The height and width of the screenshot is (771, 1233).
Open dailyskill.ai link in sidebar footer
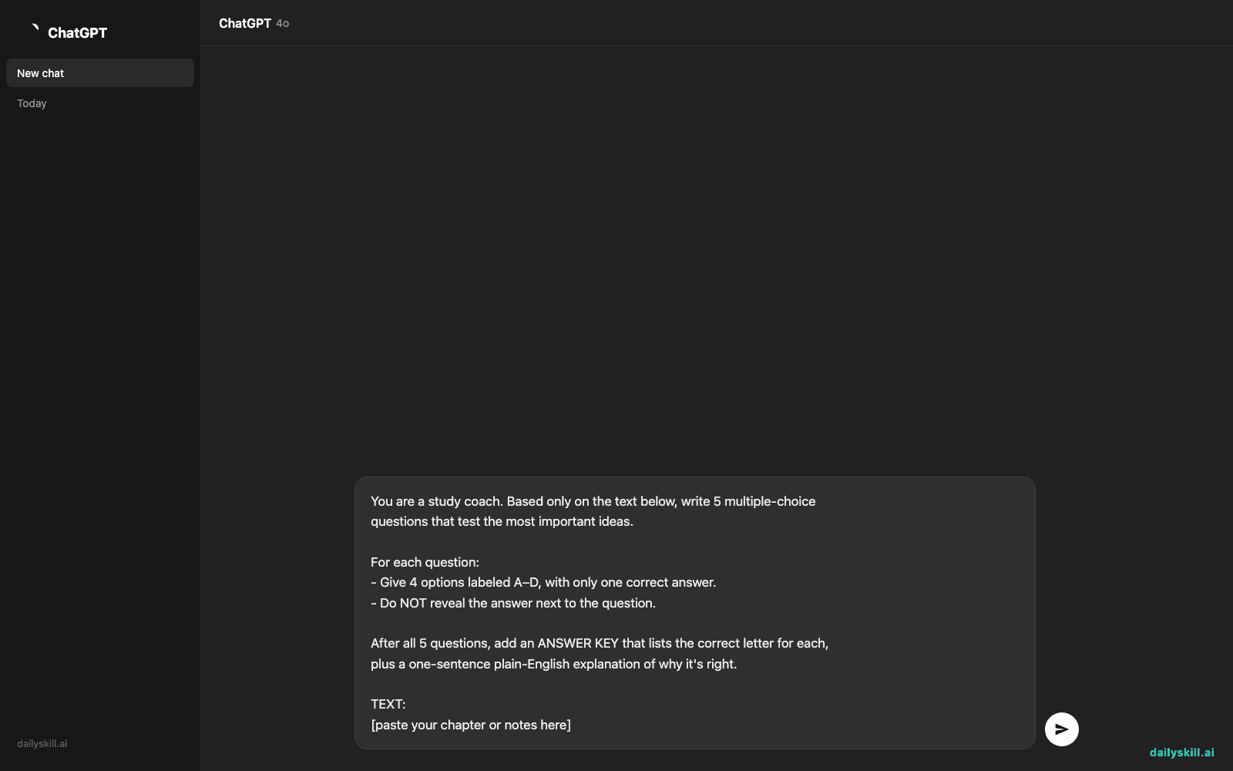click(42, 744)
